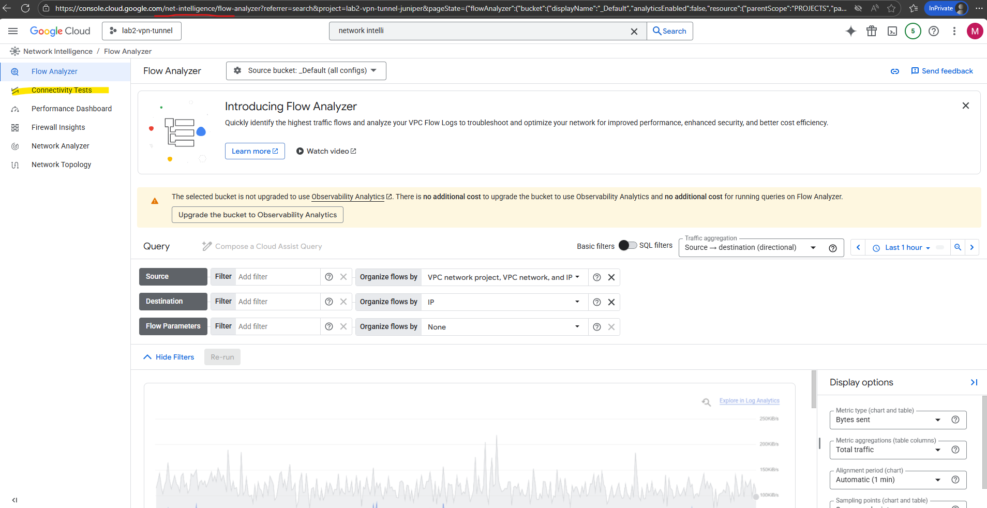Click the Source filter Add filter field
987x508 pixels.
point(278,277)
